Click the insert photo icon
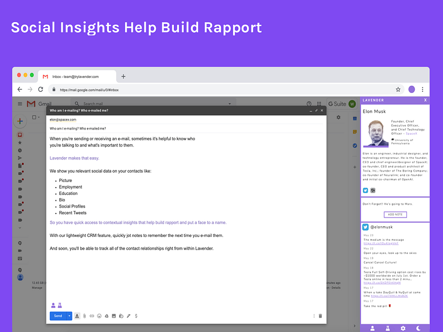 tap(114, 316)
